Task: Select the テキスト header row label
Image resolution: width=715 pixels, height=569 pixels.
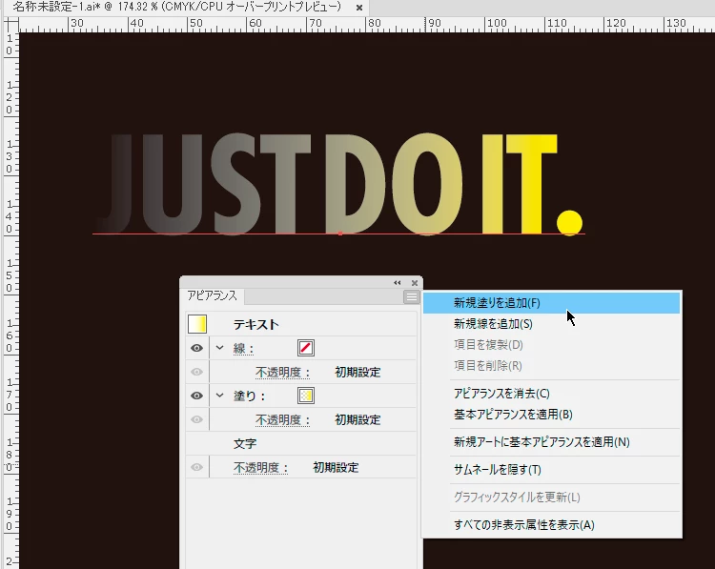Action: coord(255,325)
